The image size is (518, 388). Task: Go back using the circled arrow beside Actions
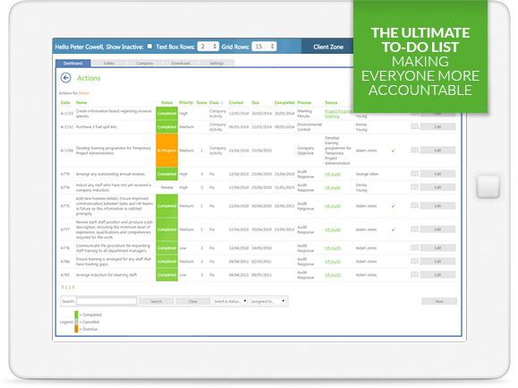65,78
